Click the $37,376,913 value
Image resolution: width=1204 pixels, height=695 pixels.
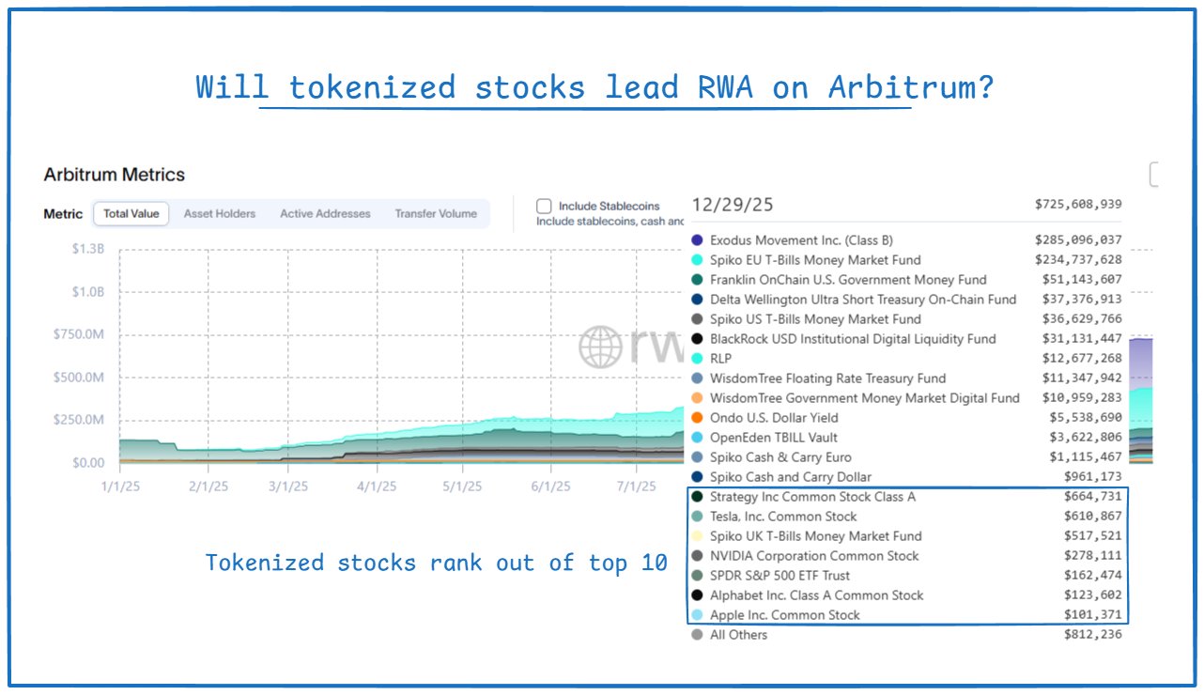pyautogui.click(x=1082, y=300)
